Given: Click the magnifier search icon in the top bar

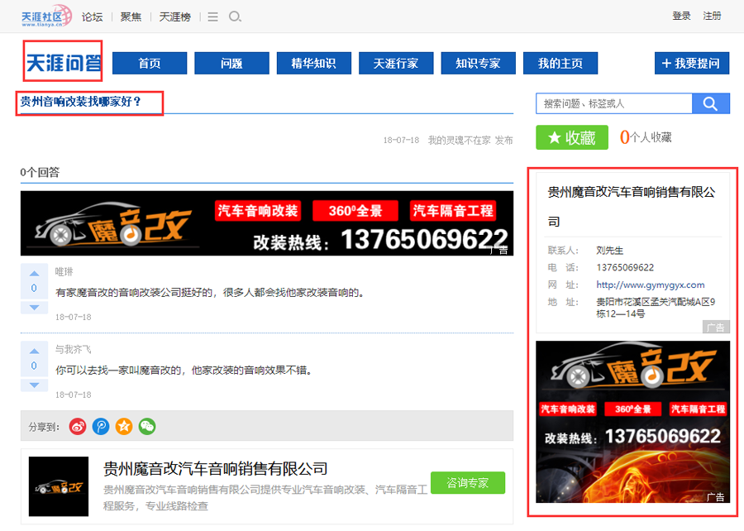Looking at the screenshot, I should pyautogui.click(x=235, y=17).
